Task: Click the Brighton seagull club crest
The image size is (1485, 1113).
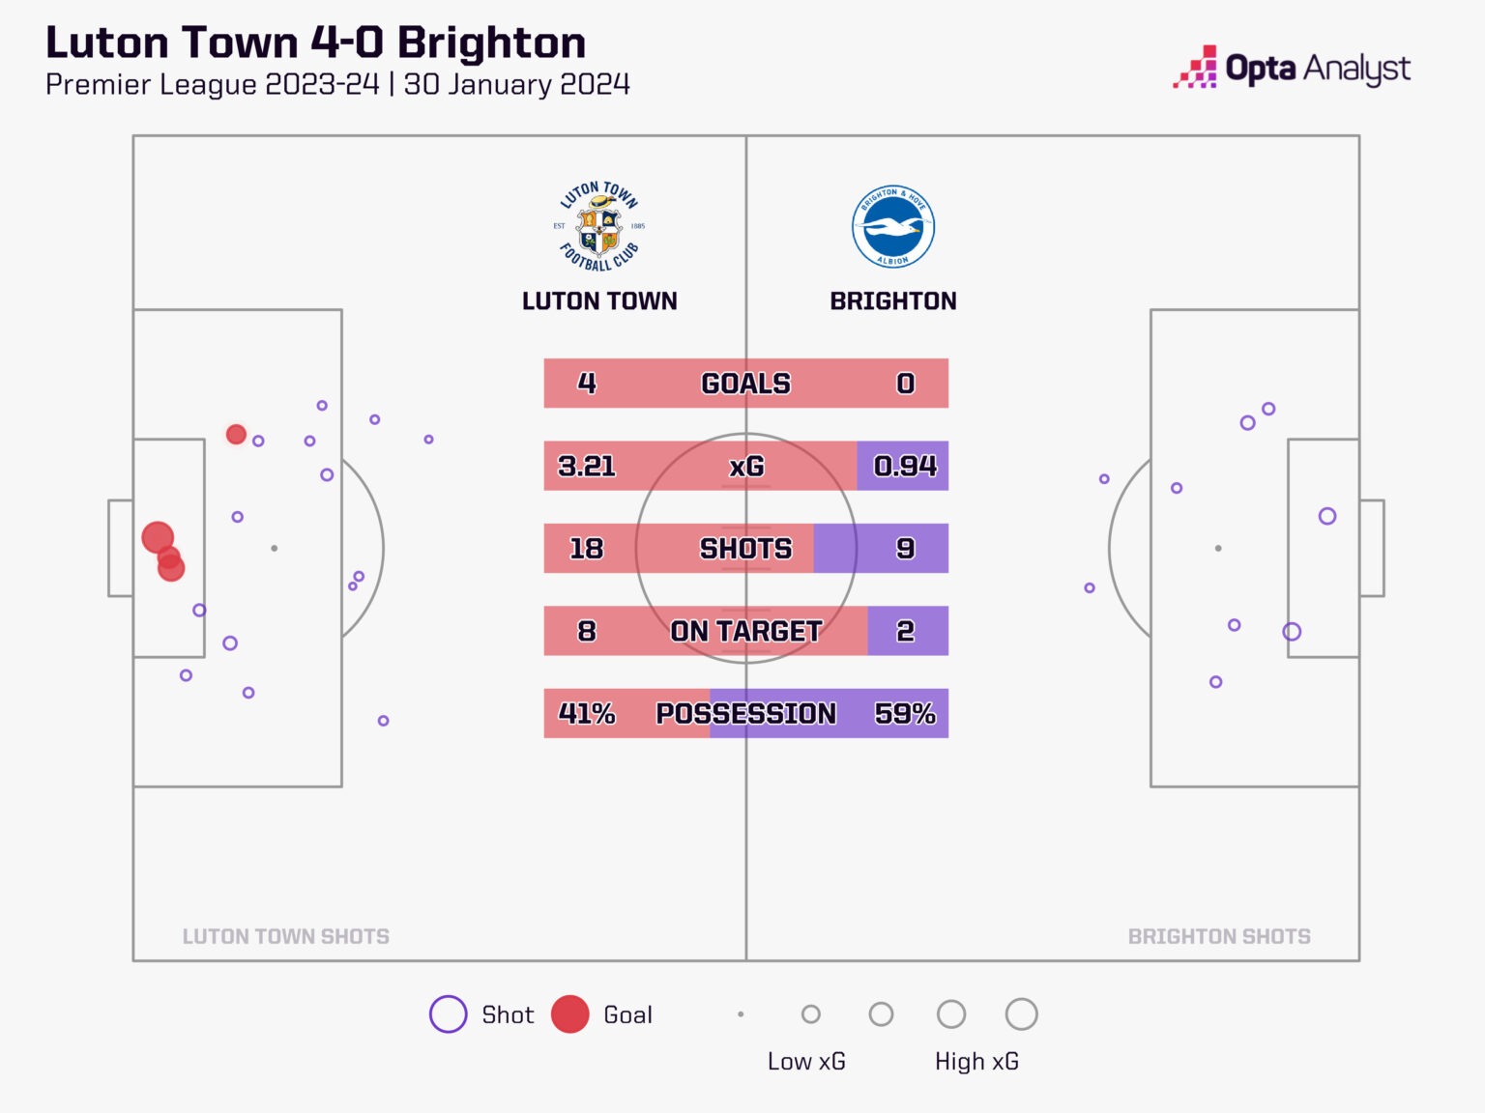Action: click(892, 227)
